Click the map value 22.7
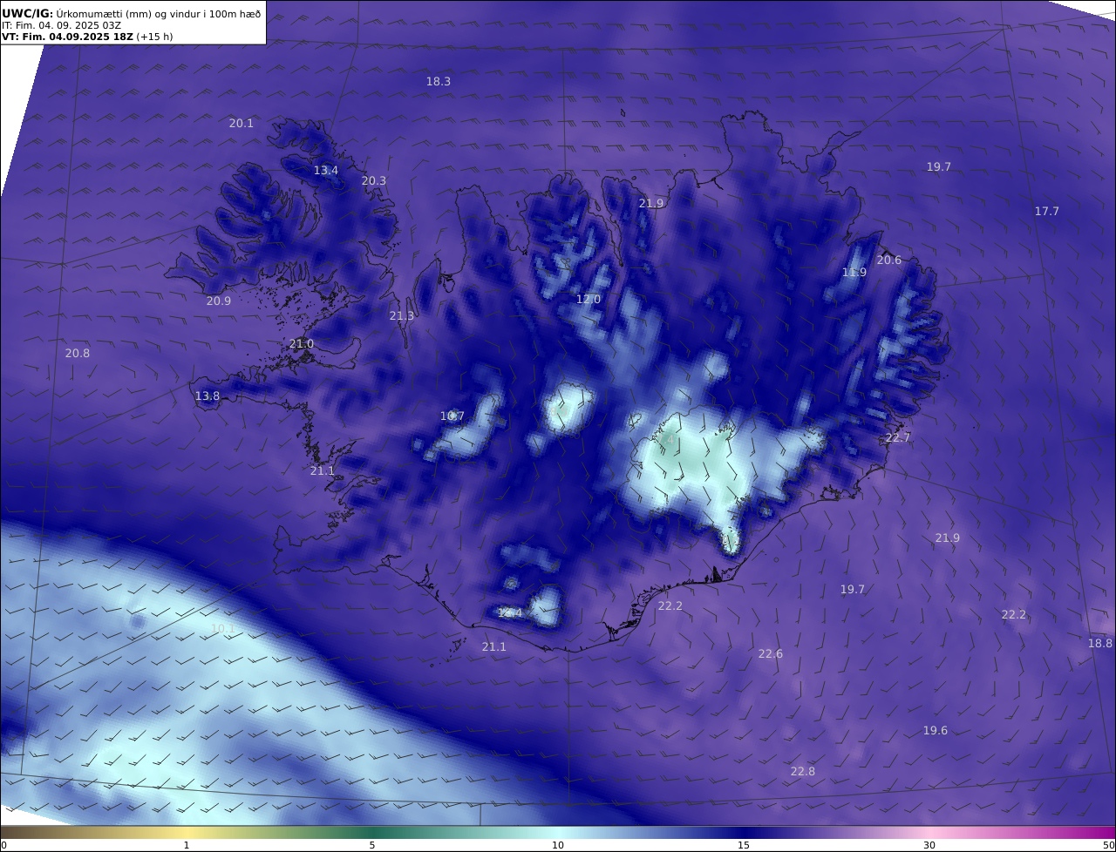 coord(898,437)
